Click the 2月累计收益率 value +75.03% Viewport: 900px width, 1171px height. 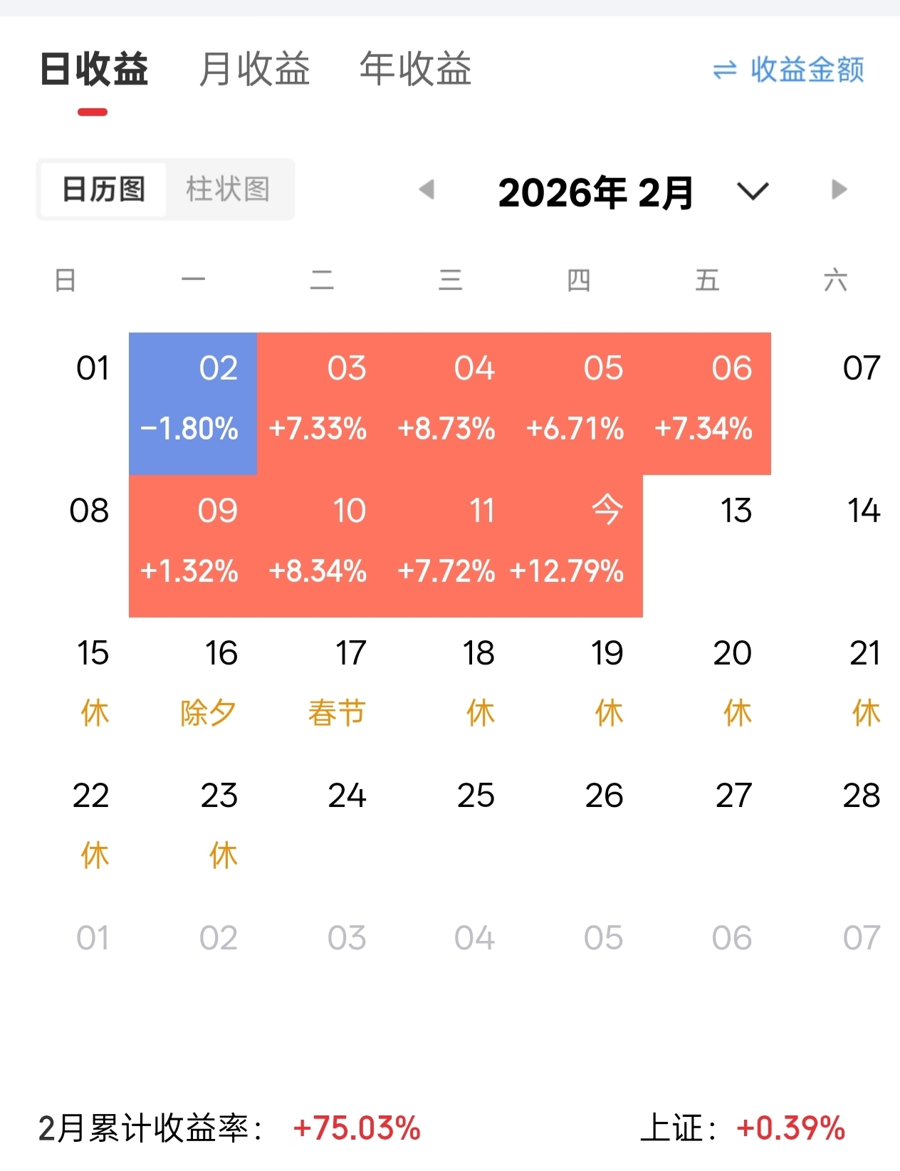357,1128
